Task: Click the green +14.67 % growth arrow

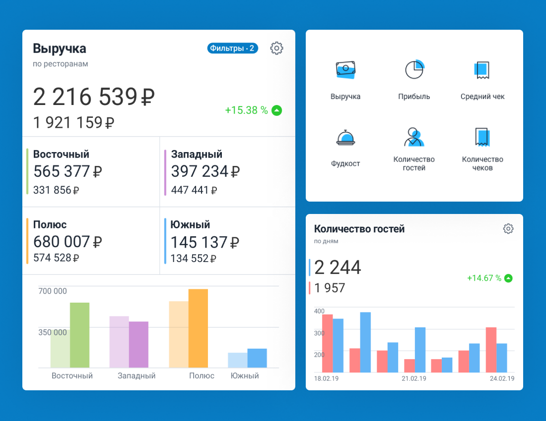Action: pyautogui.click(x=508, y=278)
